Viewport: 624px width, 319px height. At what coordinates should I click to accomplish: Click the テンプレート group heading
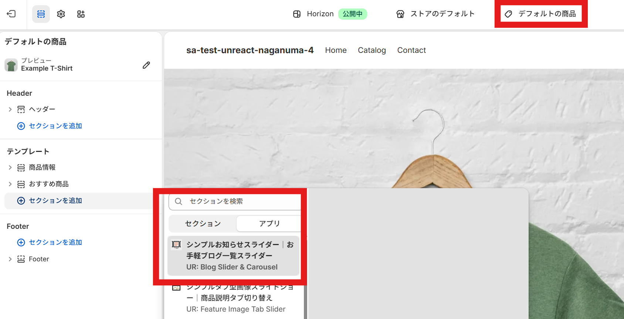(28, 152)
